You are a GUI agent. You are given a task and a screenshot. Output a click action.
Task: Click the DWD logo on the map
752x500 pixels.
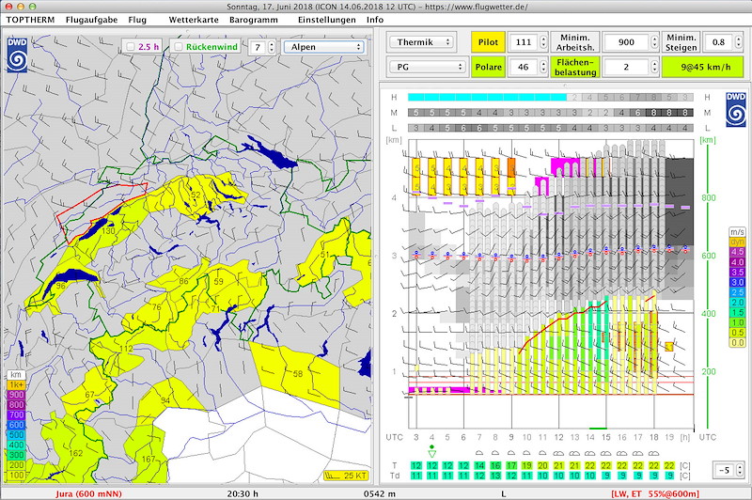(x=17, y=55)
